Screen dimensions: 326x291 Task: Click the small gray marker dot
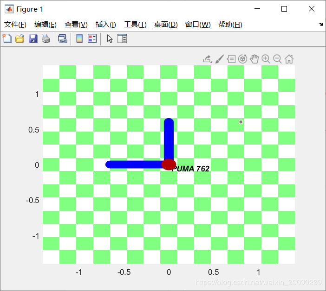click(x=241, y=122)
